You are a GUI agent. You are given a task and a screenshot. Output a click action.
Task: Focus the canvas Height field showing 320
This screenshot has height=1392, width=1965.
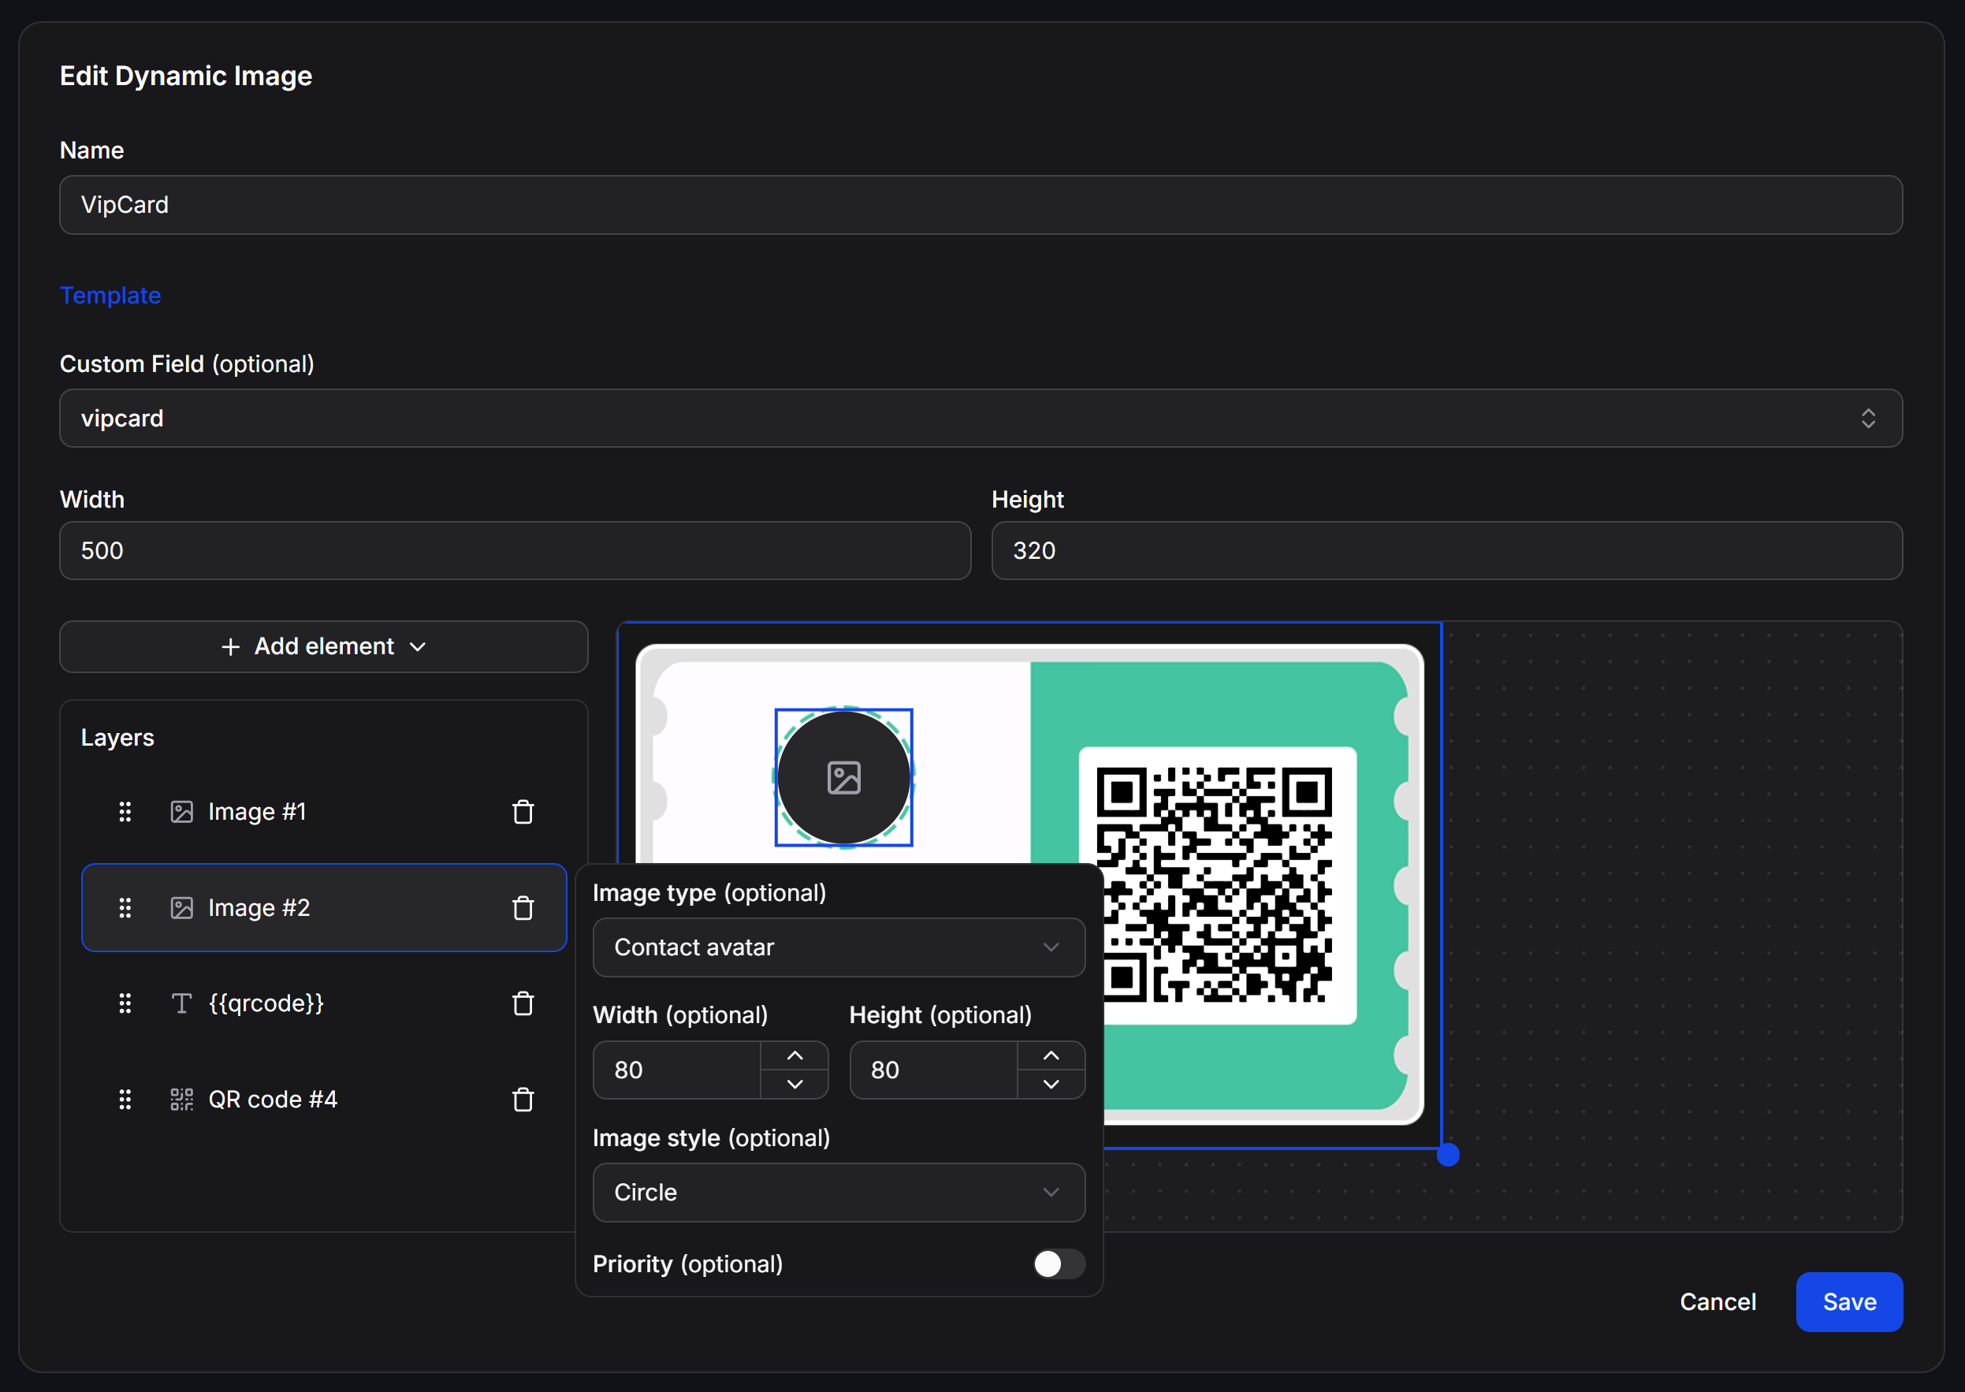coord(1447,551)
